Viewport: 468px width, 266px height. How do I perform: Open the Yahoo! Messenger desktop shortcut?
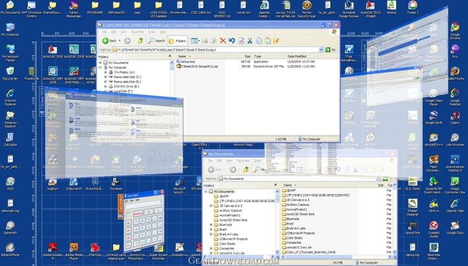click(x=74, y=9)
